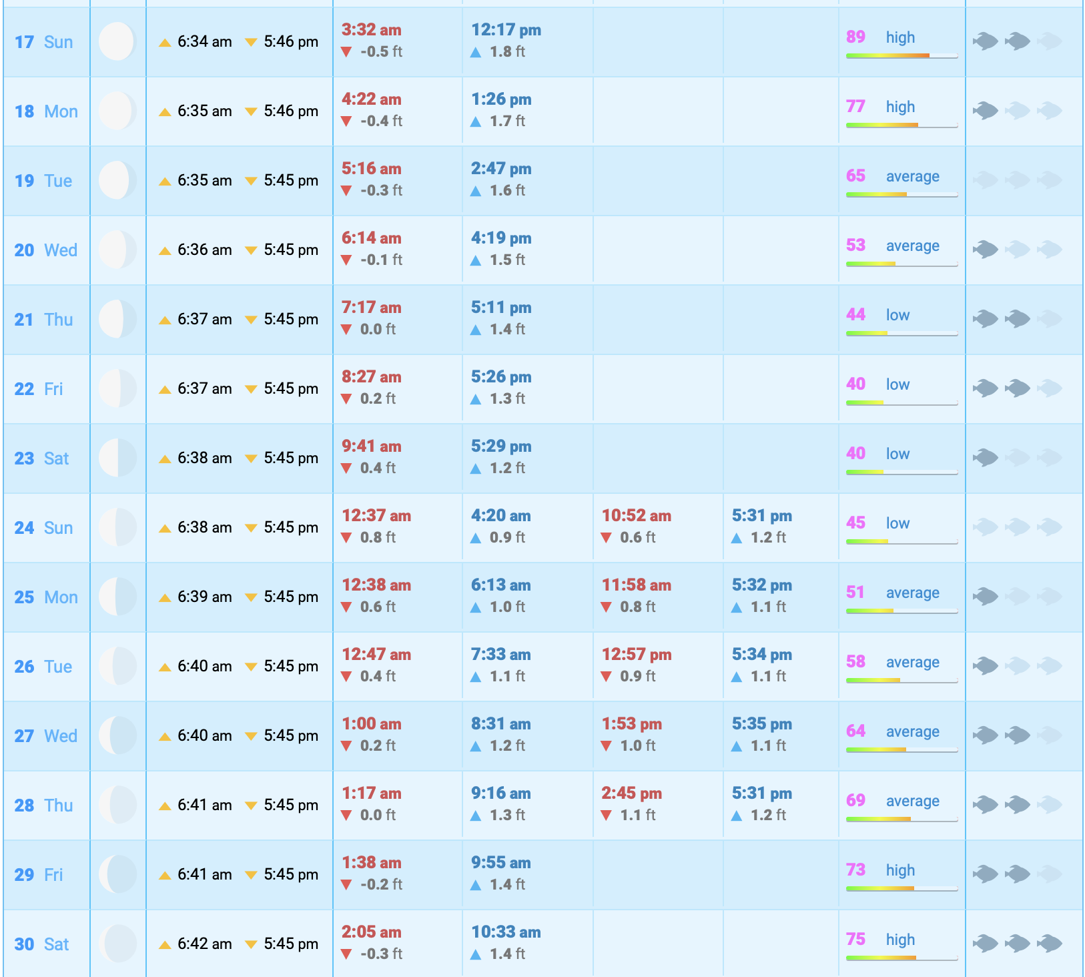Image resolution: width=1085 pixels, height=977 pixels.
Task: Click the coefficient bar for 89 high
Action: 901,56
